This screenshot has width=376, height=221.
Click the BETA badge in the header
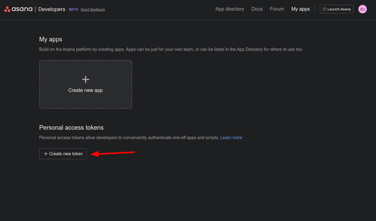(x=73, y=9)
